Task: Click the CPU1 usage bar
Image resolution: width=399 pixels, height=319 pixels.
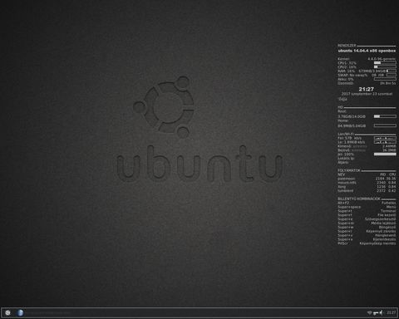Action: click(385, 63)
